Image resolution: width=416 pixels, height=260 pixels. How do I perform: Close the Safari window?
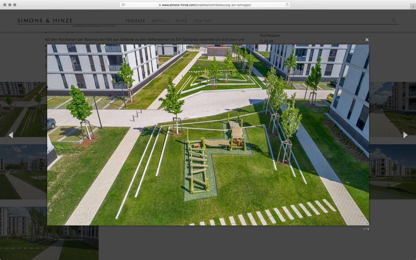tap(5, 5)
